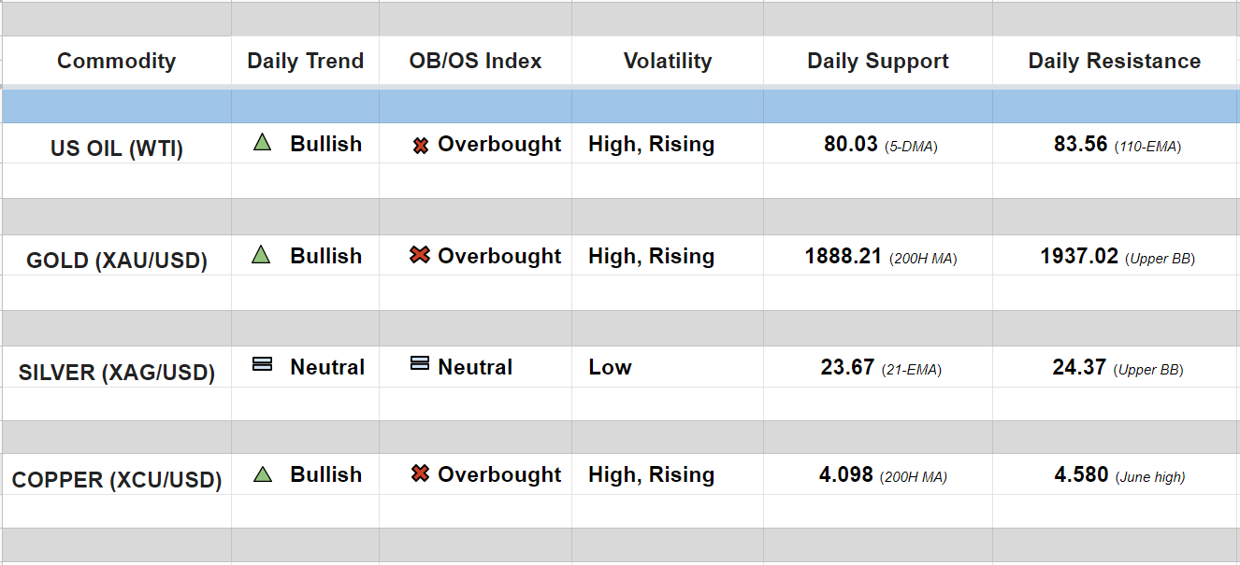Click the red overbought X for US Oil
This screenshot has height=565, width=1240.
click(x=421, y=146)
